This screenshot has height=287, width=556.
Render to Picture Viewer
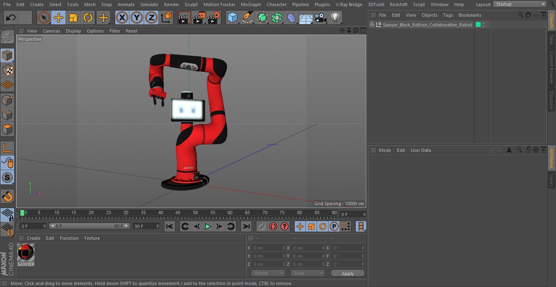tap(199, 18)
